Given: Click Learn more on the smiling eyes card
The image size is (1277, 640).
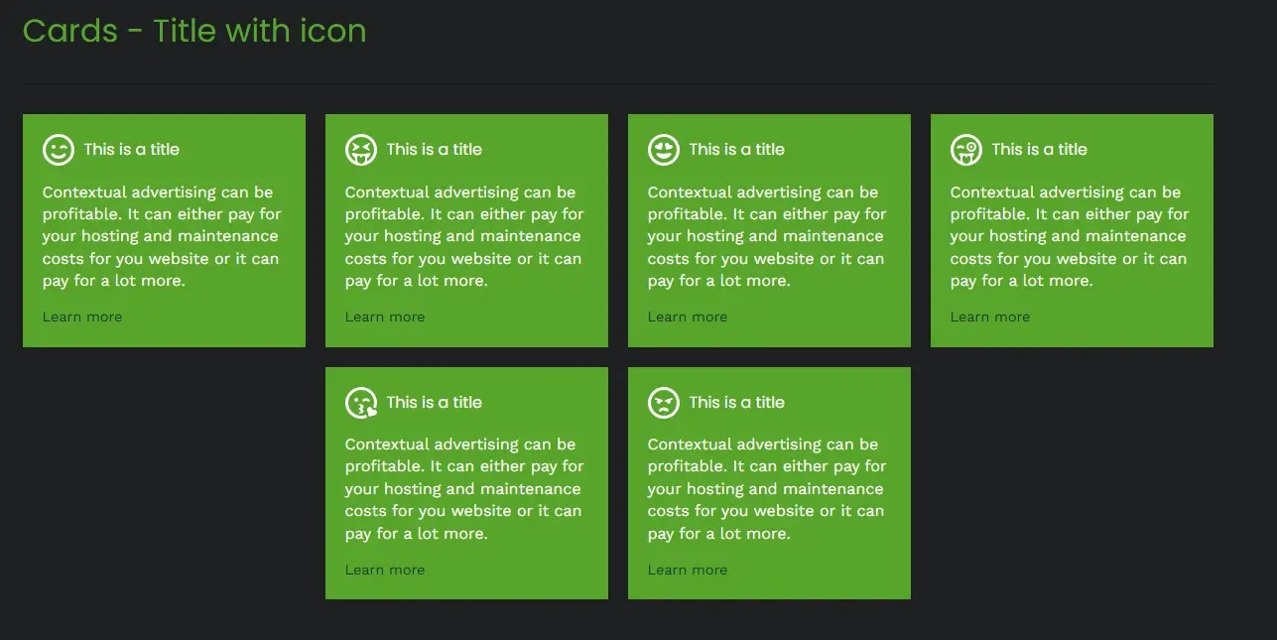Looking at the screenshot, I should 688,317.
